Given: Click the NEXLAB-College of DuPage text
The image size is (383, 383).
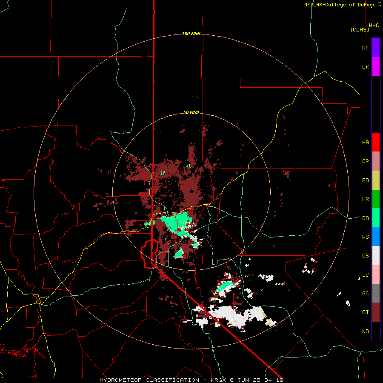Looking at the screenshot, I should tap(340, 5).
